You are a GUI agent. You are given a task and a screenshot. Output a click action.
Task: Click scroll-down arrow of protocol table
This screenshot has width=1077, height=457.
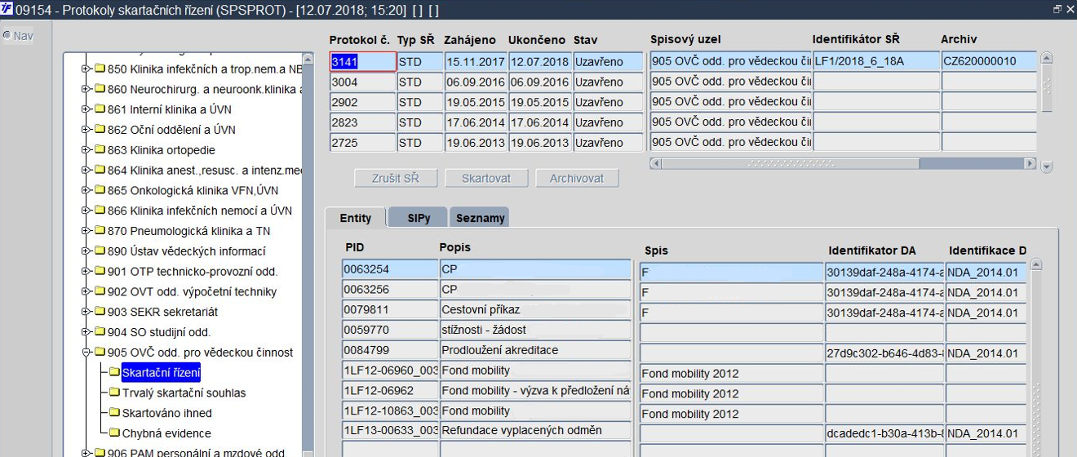1047,167
